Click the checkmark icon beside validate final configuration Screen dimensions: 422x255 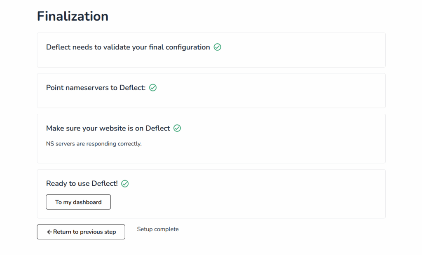tap(218, 47)
